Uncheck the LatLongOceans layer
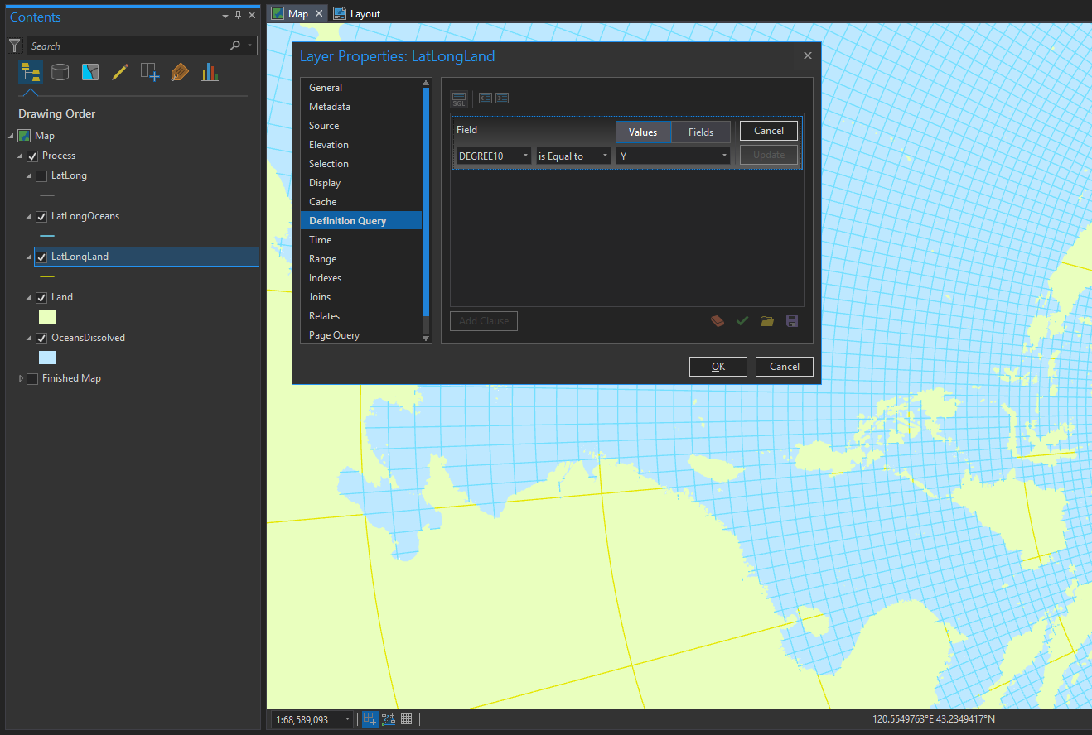This screenshot has height=735, width=1092. coord(41,217)
